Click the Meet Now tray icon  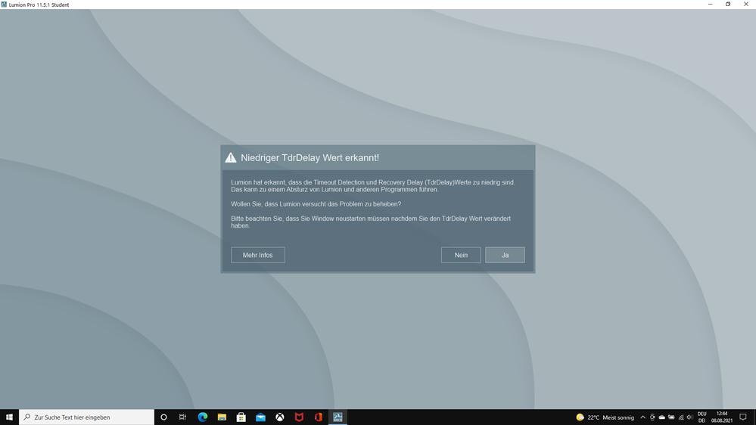coord(652,417)
